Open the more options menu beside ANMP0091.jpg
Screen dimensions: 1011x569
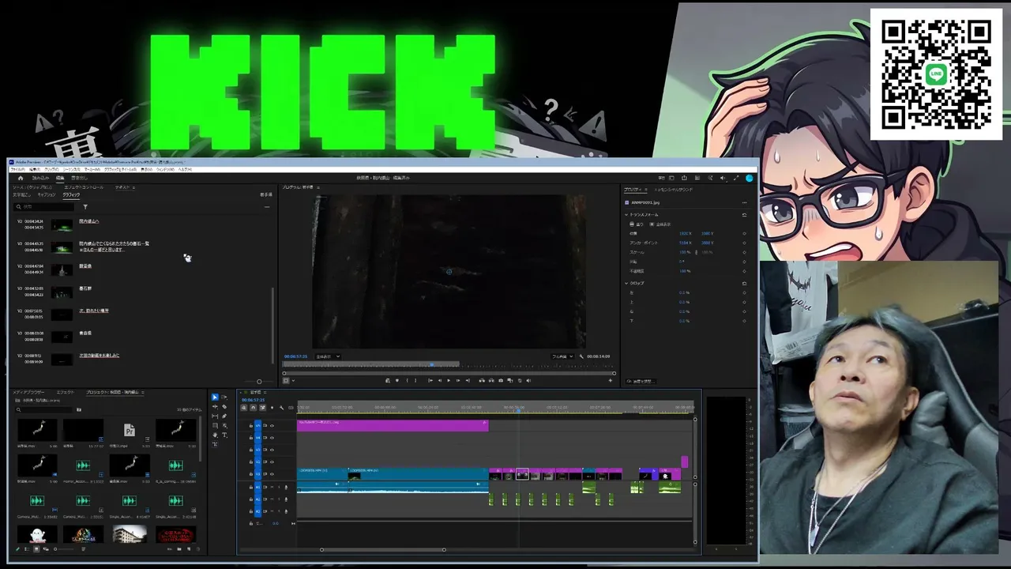(x=744, y=202)
